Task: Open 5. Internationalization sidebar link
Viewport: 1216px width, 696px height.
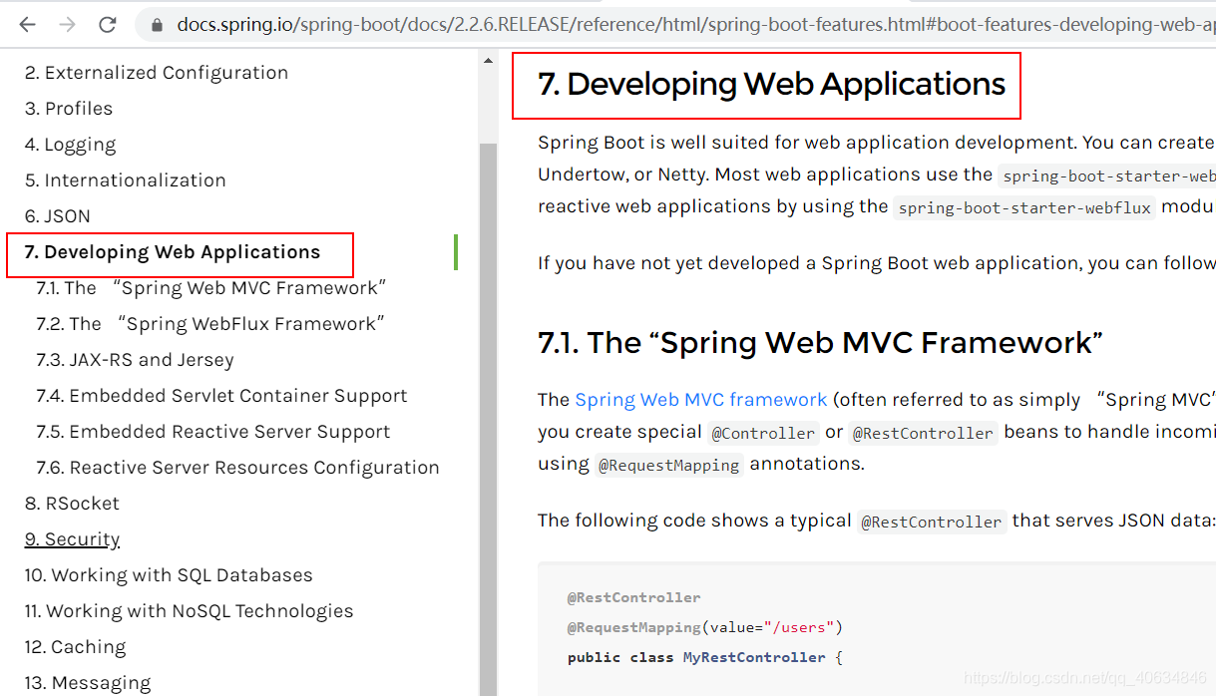Action: (125, 180)
